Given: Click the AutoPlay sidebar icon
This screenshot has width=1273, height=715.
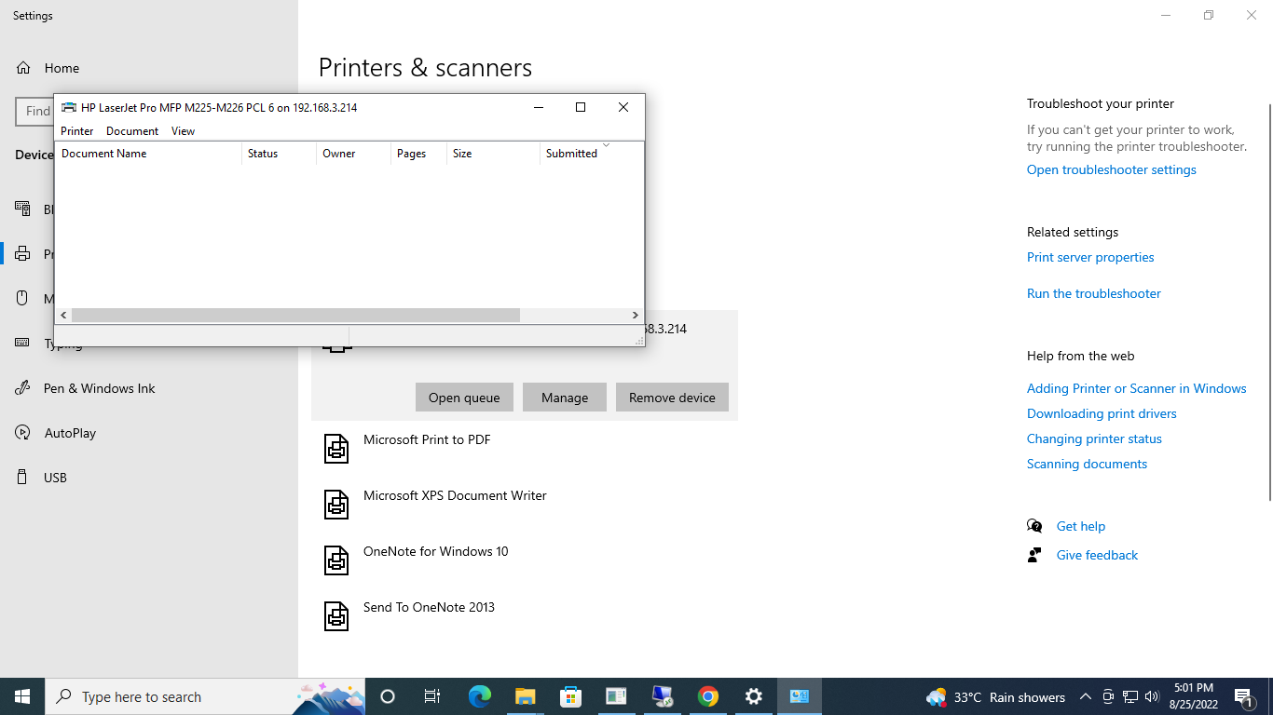Looking at the screenshot, I should click(x=23, y=433).
